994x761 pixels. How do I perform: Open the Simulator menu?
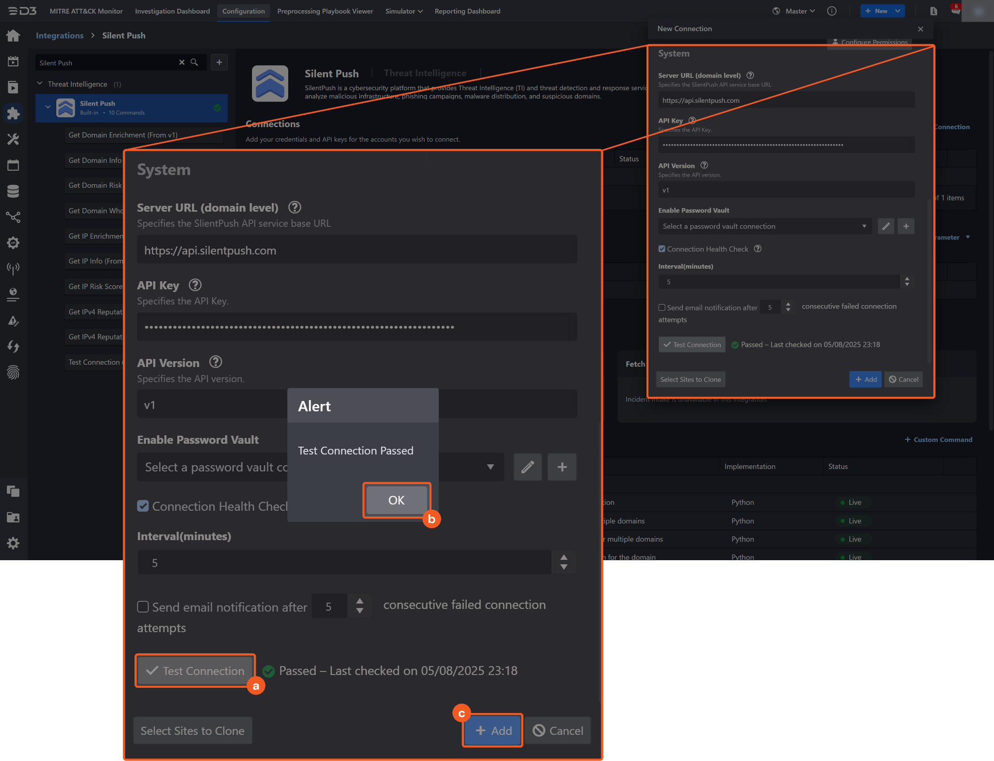click(x=403, y=11)
